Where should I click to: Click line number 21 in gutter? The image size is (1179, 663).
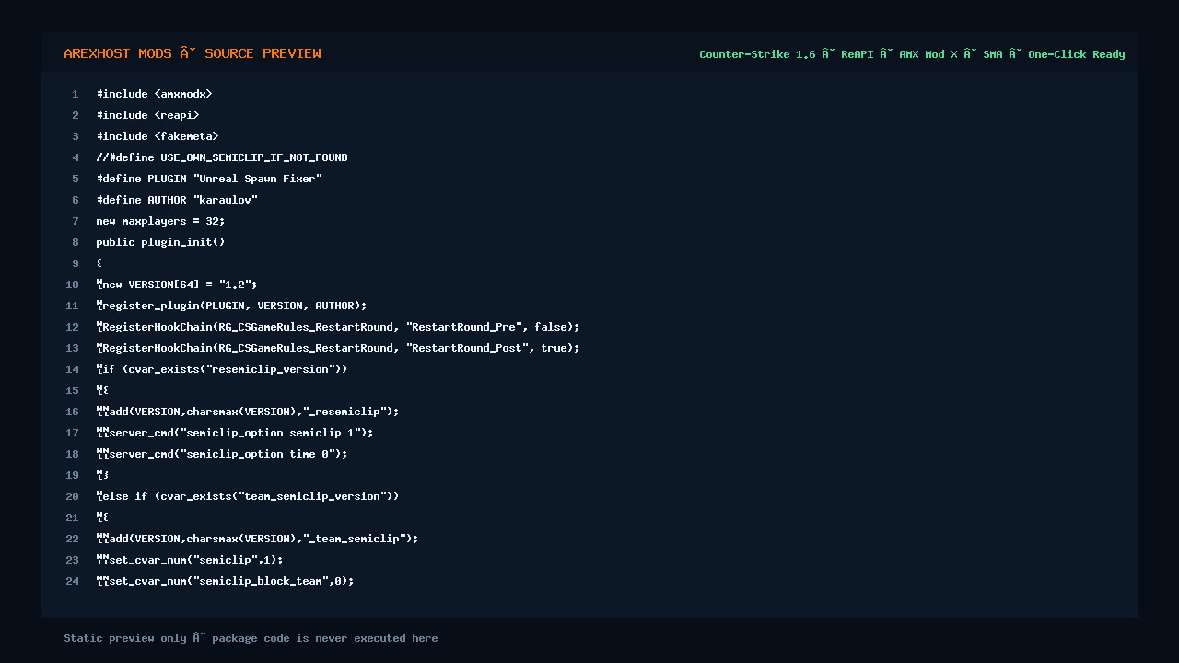(x=73, y=518)
